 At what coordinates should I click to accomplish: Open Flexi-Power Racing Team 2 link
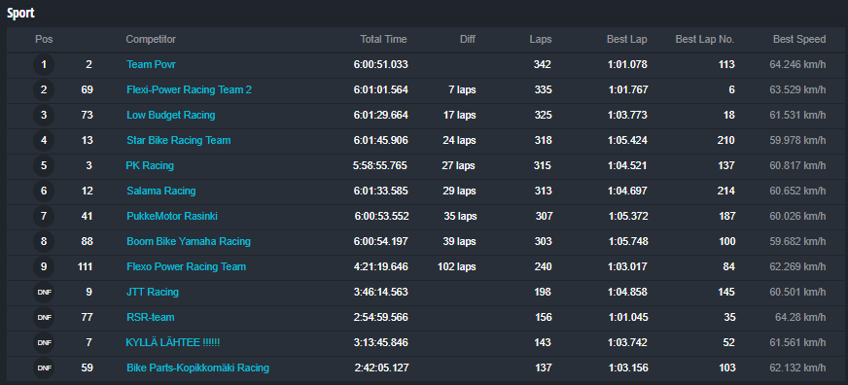click(190, 90)
